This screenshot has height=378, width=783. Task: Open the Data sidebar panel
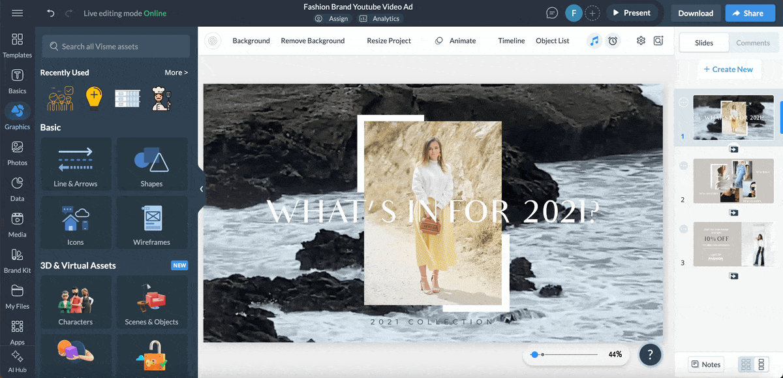click(x=18, y=188)
